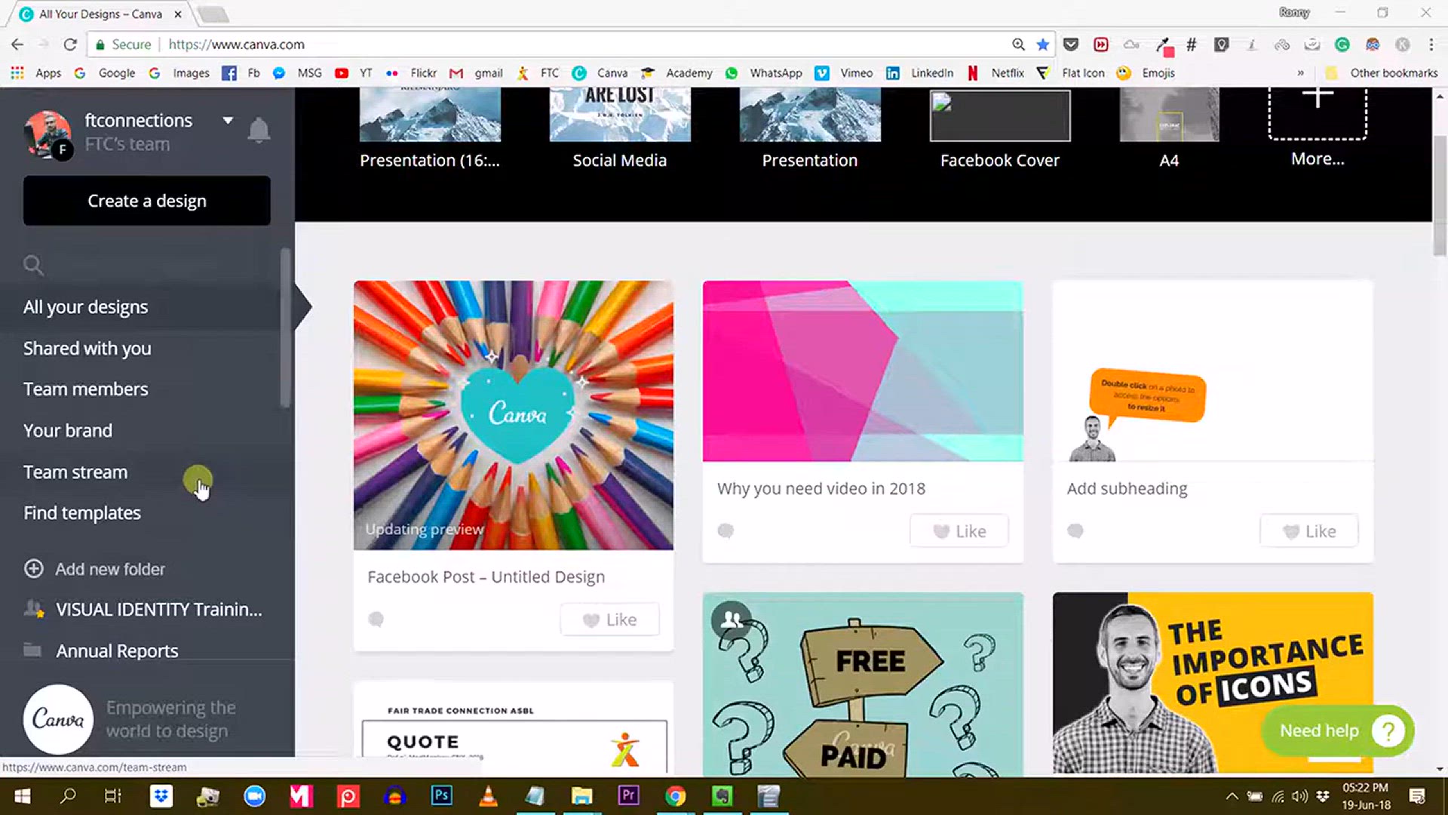Click zoom magnifier icon in address bar
Image resolution: width=1448 pixels, height=815 pixels.
[1019, 45]
